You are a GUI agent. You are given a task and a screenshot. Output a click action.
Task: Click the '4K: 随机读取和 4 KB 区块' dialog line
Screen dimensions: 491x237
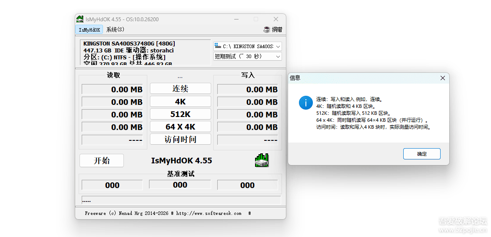pyautogui.click(x=346, y=106)
